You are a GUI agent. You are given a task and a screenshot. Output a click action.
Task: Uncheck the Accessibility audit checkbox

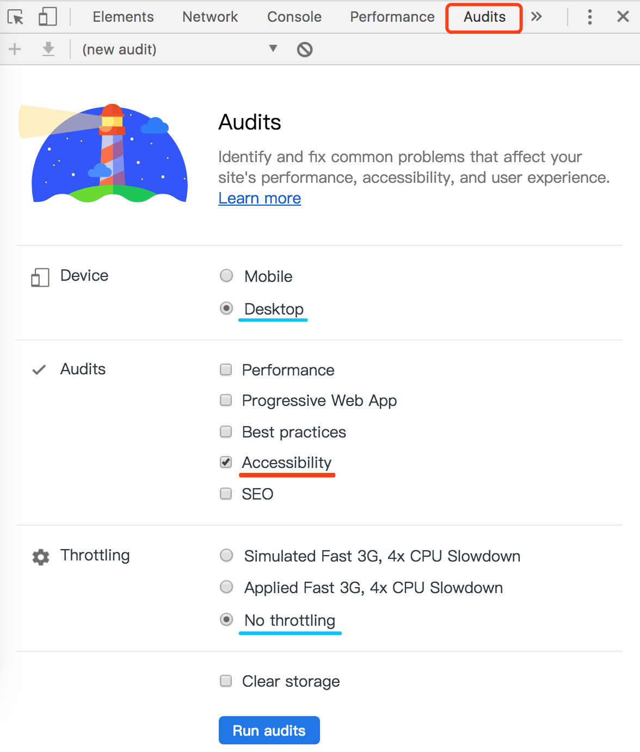click(226, 463)
